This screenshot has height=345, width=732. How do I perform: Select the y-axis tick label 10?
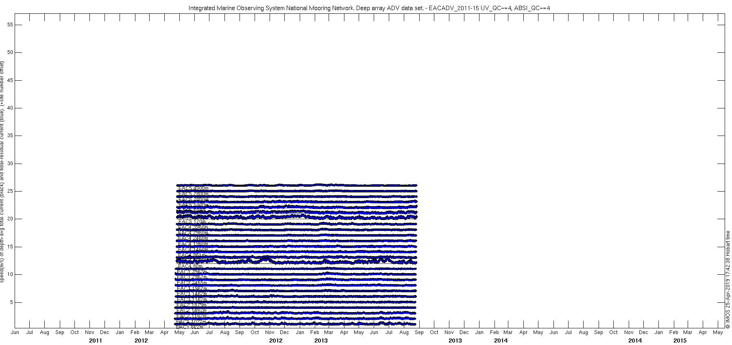10,274
